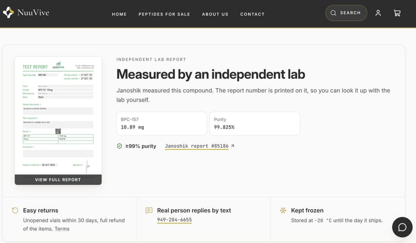Open the shopping cart icon
Image resolution: width=416 pixels, height=243 pixels.
pyautogui.click(x=397, y=13)
